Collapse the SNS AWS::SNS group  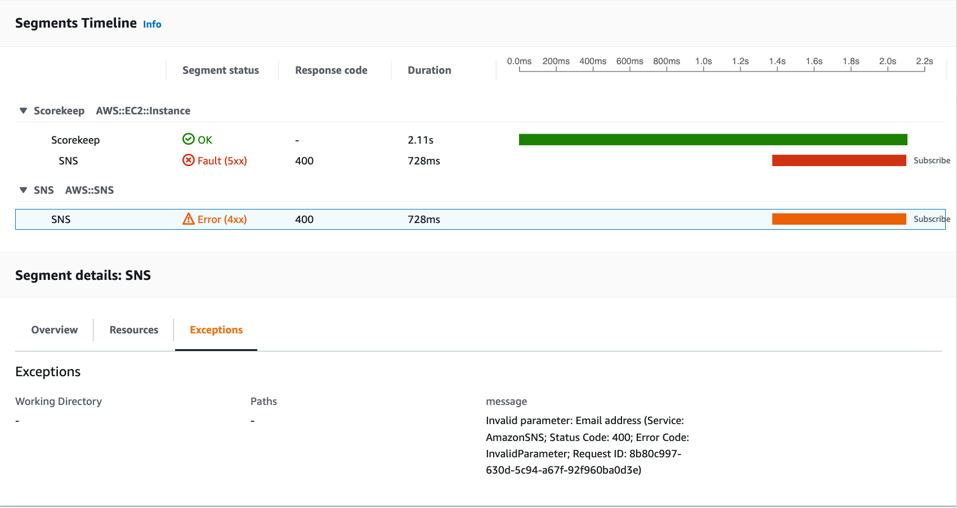(x=23, y=190)
